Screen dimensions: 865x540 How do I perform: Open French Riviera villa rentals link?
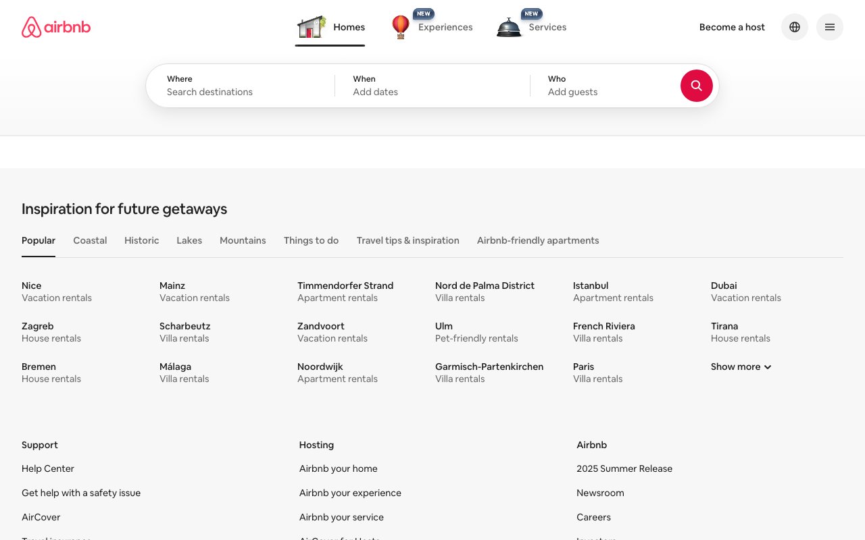(x=604, y=332)
